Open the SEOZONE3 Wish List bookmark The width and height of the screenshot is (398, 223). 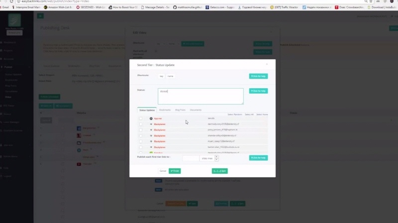91,7
